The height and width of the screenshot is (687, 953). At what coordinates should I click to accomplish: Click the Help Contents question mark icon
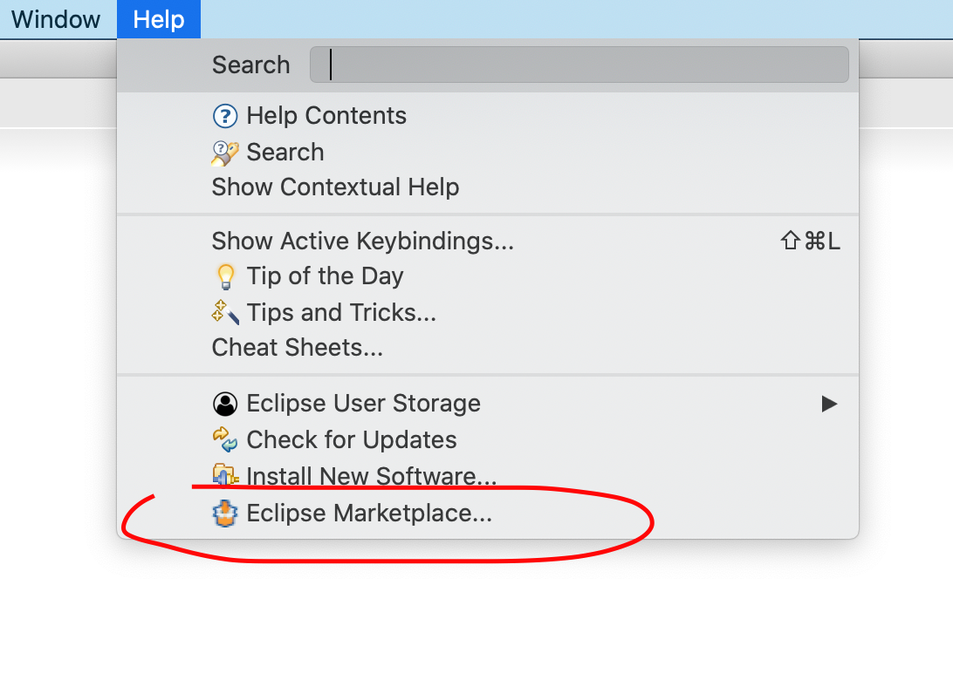(x=225, y=116)
